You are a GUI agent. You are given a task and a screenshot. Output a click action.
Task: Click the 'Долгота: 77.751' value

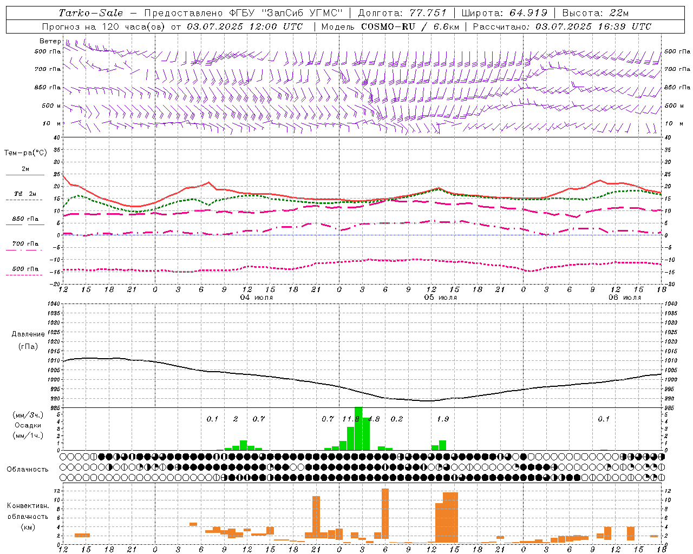tap(402, 13)
